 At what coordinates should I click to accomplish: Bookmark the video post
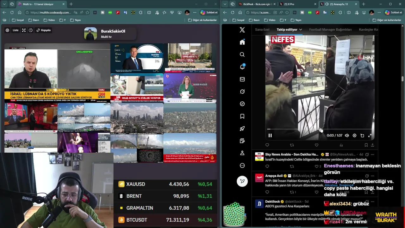366,145
